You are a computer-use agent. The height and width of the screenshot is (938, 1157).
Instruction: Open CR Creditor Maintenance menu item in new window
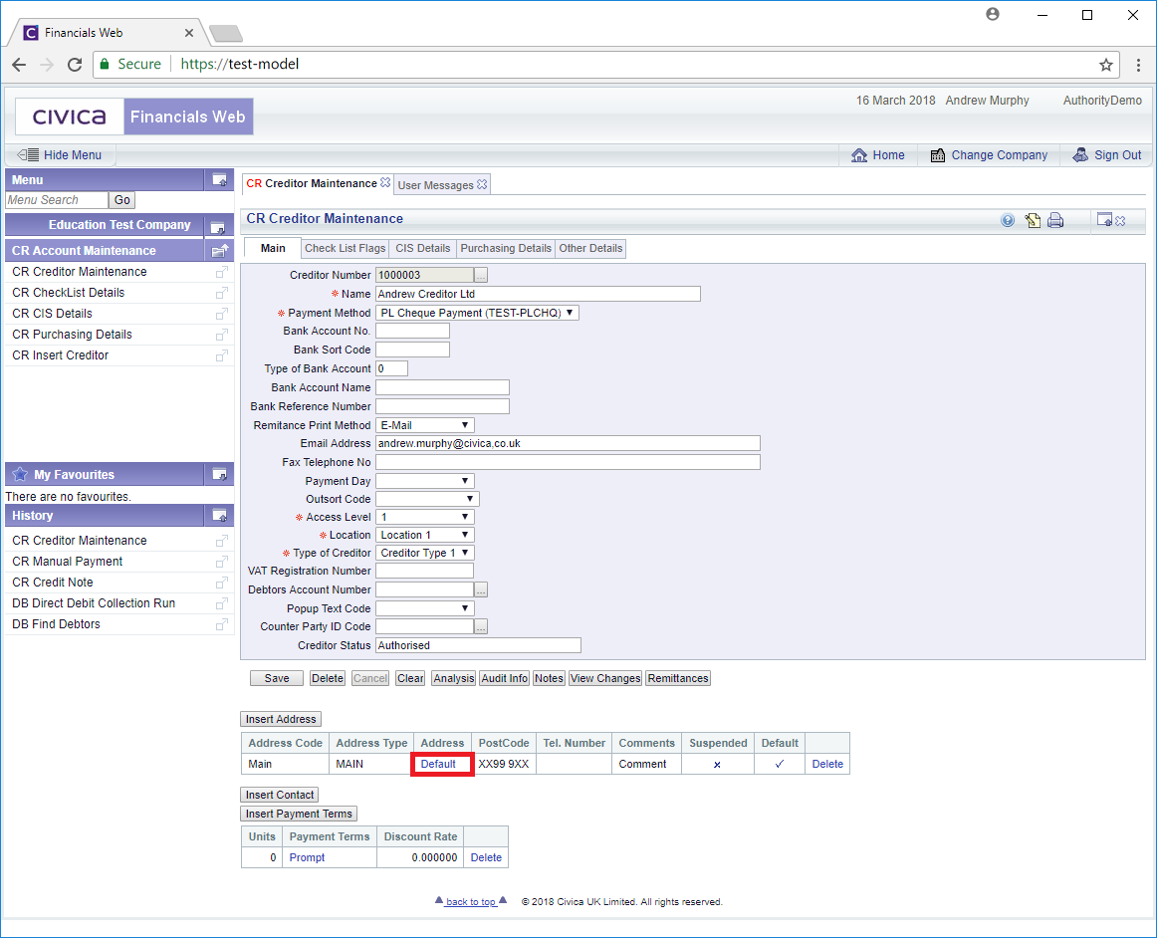pos(221,272)
